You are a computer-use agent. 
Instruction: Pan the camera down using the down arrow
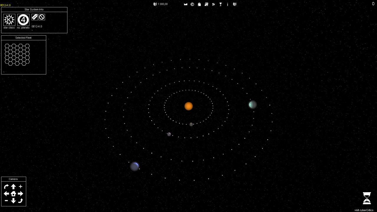click(x=13, y=201)
